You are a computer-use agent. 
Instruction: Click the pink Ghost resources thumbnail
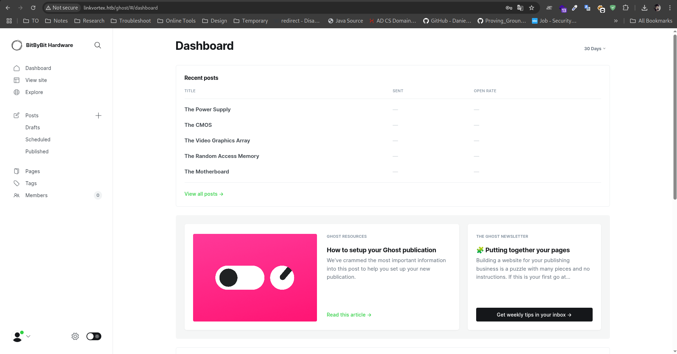pos(255,278)
